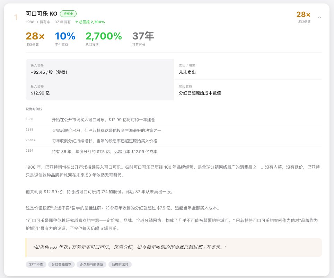The width and height of the screenshot is (334, 278).
Task: Click the 37年 持有时长 value
Action: point(143,36)
